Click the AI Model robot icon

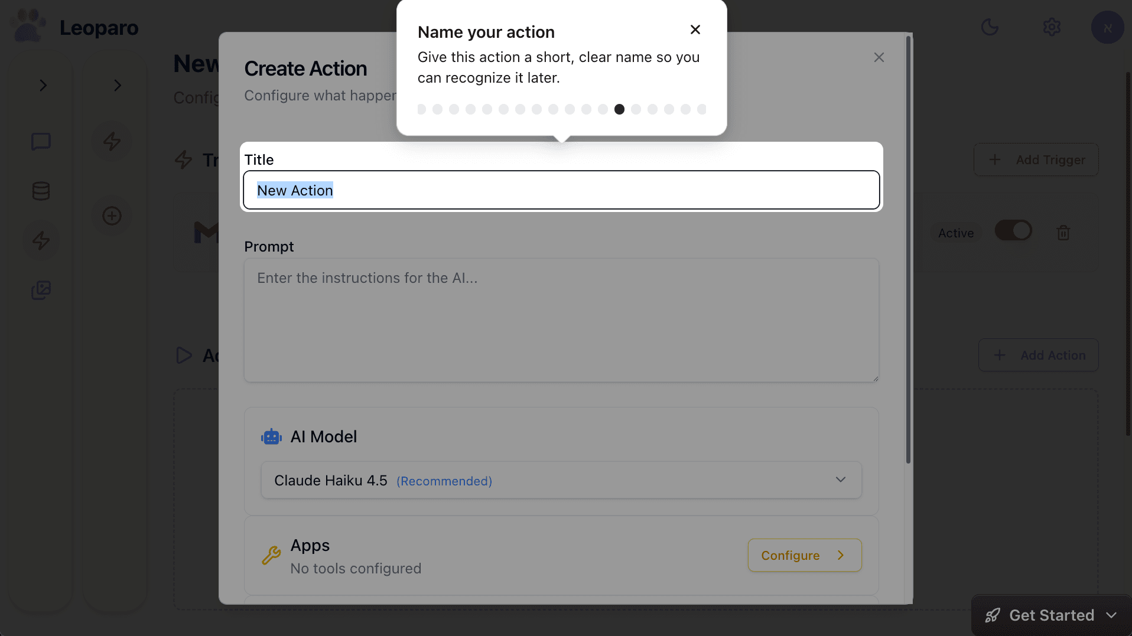(271, 436)
